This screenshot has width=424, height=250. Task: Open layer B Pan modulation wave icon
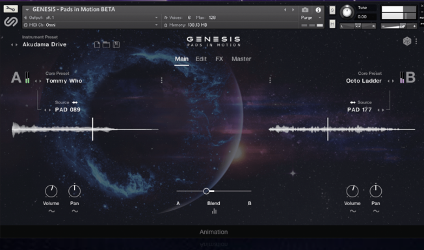coord(376,212)
